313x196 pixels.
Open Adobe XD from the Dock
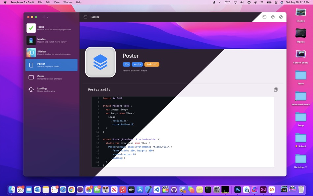(x=263, y=189)
